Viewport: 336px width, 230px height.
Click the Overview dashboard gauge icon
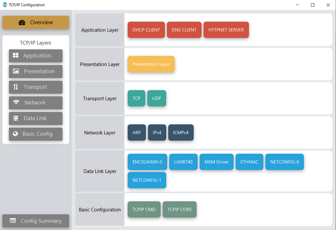pos(22,22)
